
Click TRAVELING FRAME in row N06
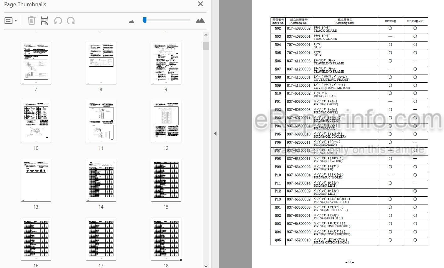coord(329,63)
